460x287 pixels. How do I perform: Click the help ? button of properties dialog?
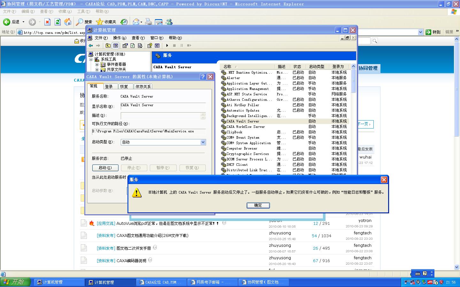tap(203, 77)
